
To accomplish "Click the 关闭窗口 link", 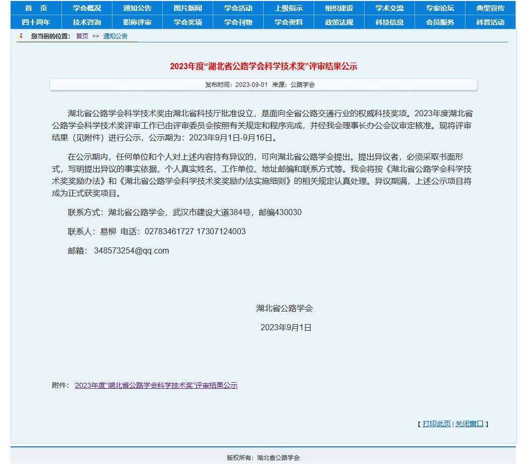I will [x=470, y=424].
